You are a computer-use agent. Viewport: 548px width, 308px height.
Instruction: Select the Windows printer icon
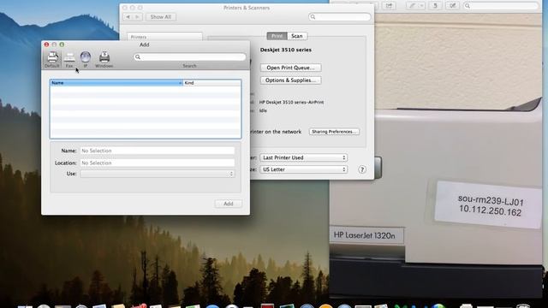click(x=104, y=59)
